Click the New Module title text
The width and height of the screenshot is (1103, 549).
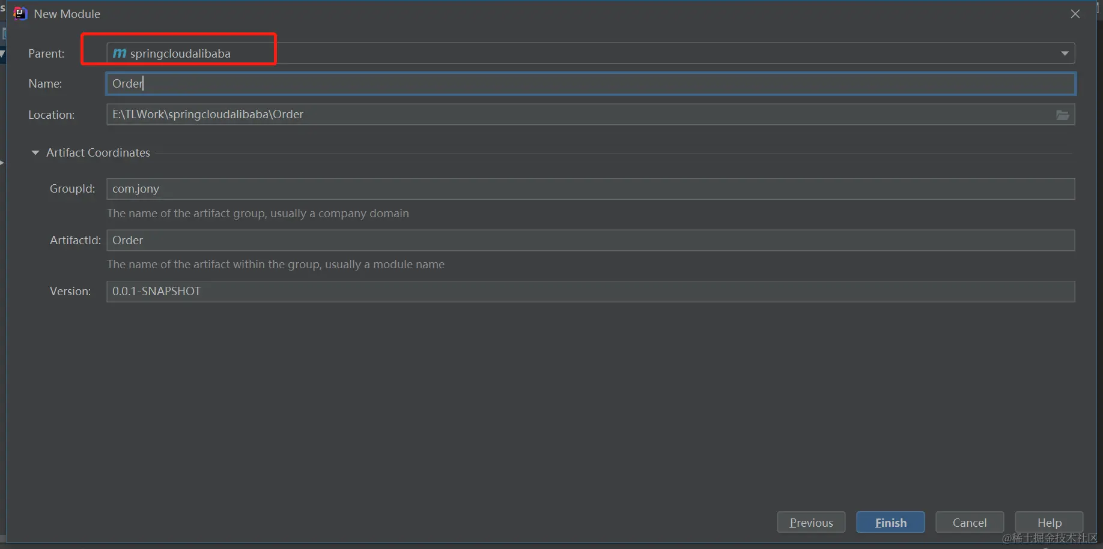click(x=67, y=14)
